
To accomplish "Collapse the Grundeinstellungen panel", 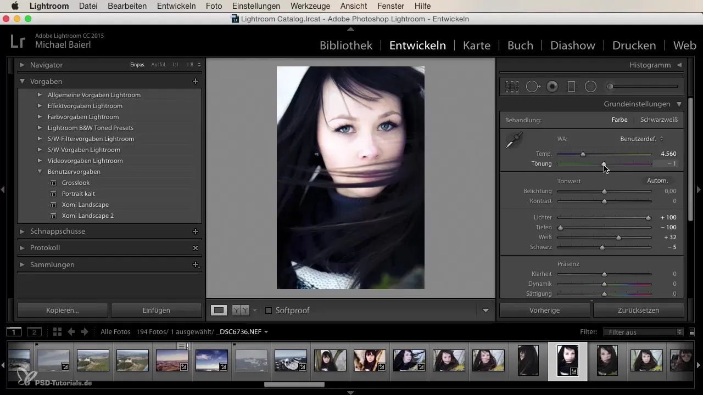I will (679, 104).
